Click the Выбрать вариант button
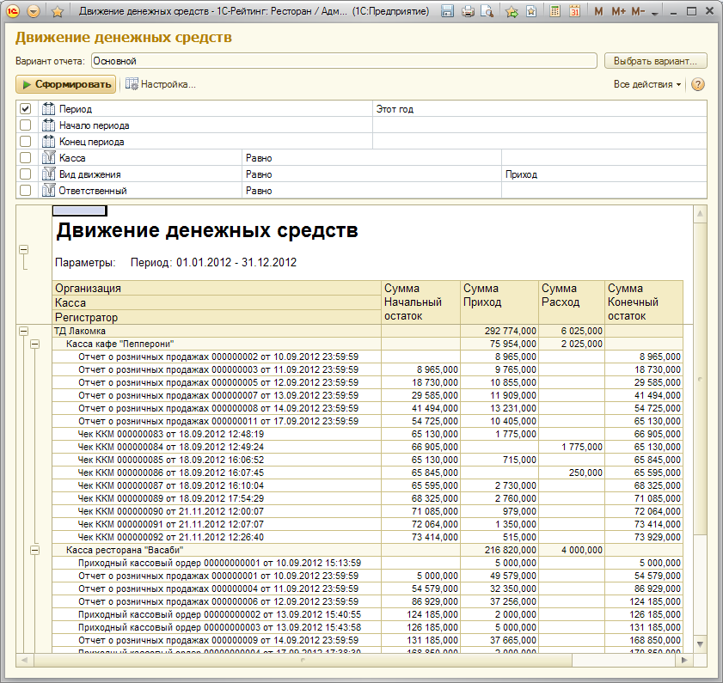 (655, 61)
